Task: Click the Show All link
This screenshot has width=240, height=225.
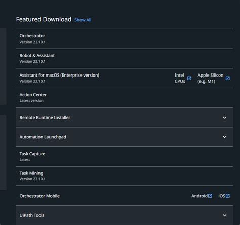Action: coord(83,20)
